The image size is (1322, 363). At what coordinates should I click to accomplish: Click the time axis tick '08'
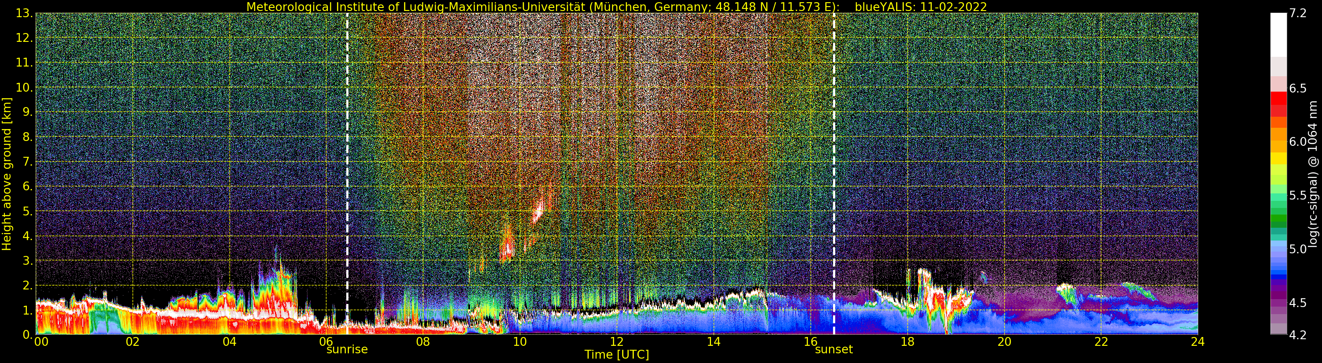[423, 342]
